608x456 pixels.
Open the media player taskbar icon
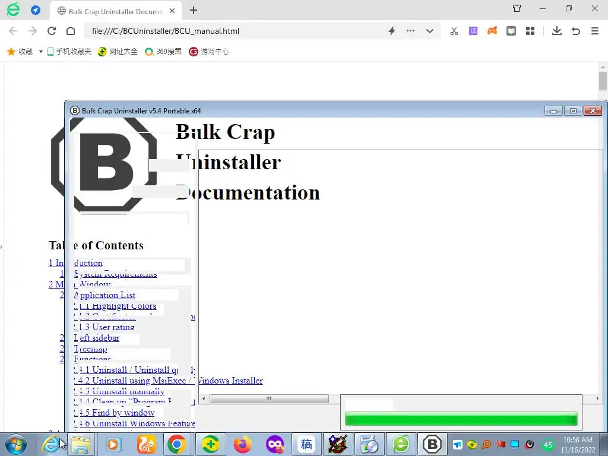[113, 444]
